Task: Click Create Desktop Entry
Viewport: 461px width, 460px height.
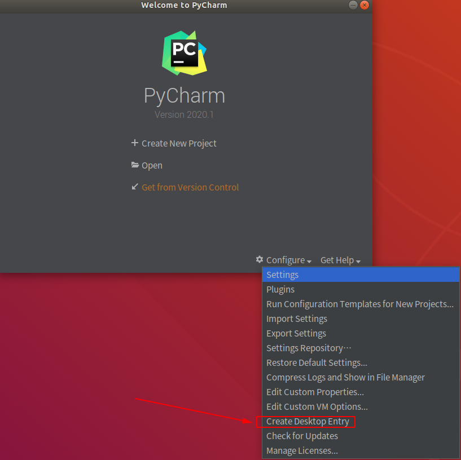Action: pos(308,421)
